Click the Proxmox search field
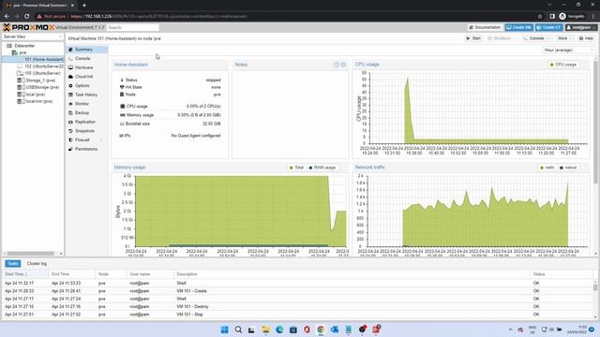 pyautogui.click(x=133, y=27)
